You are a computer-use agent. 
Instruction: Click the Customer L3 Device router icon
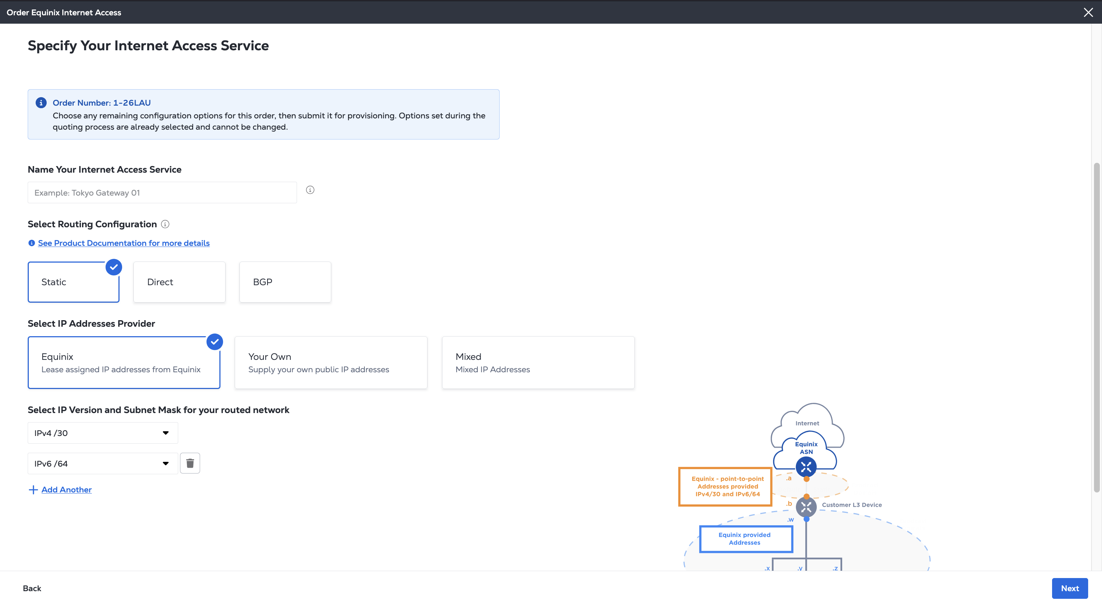(806, 507)
